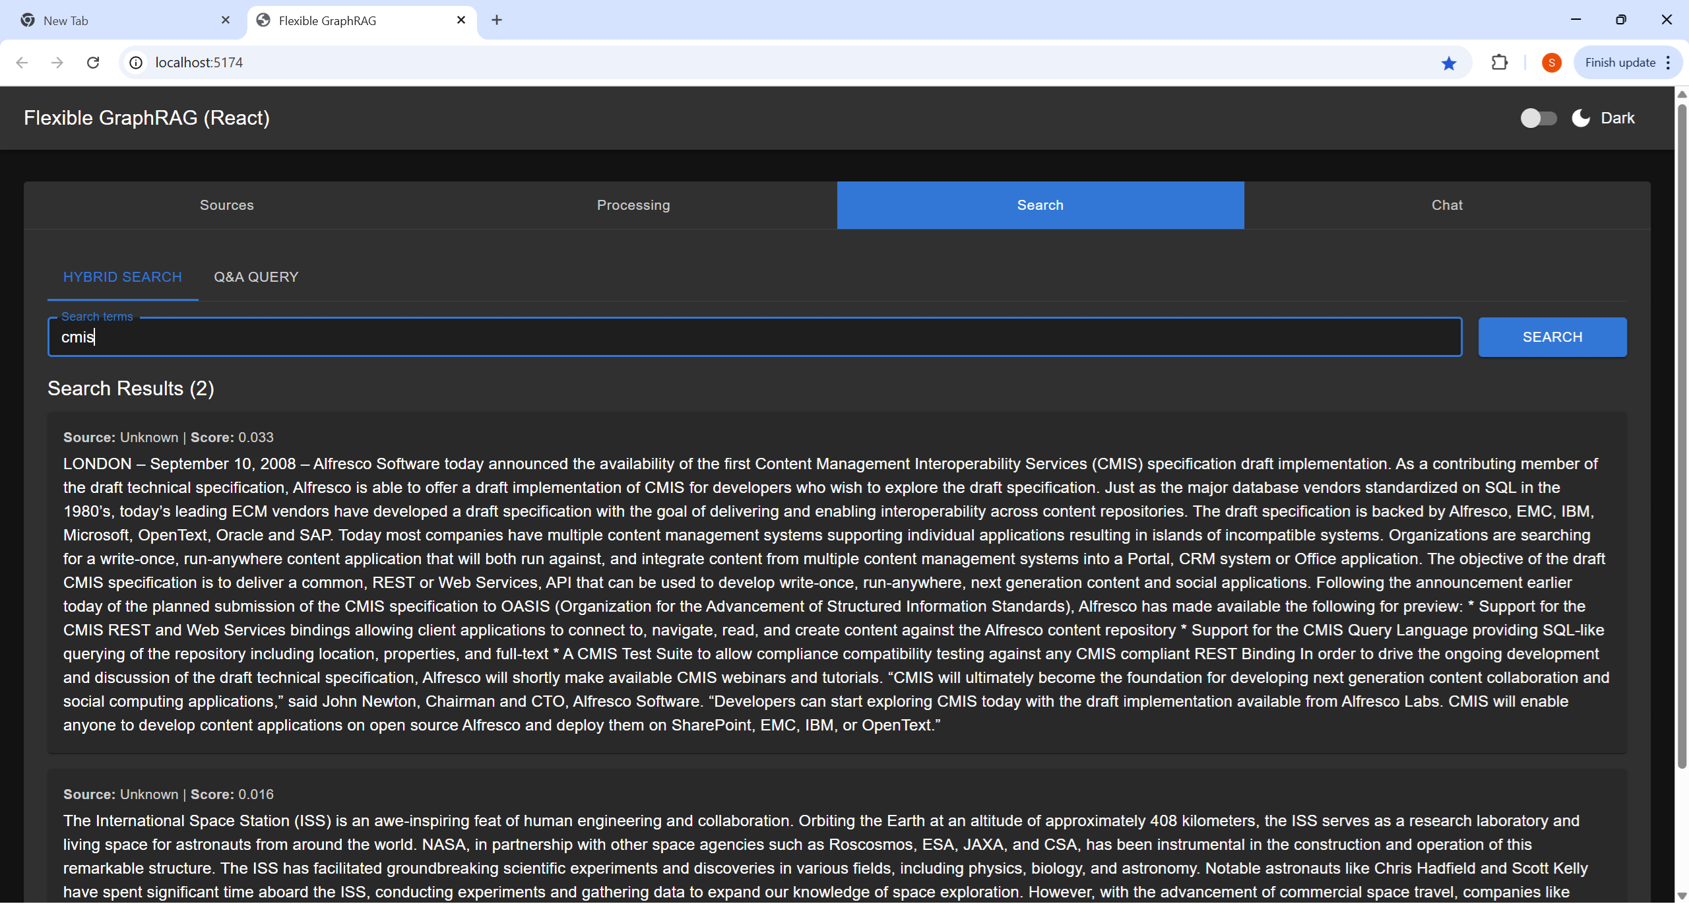Image resolution: width=1689 pixels, height=904 pixels.
Task: Open the Chat section
Action: (x=1446, y=205)
